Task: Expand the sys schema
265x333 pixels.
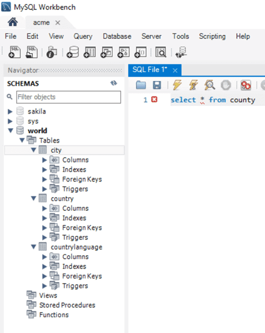Action: point(10,121)
